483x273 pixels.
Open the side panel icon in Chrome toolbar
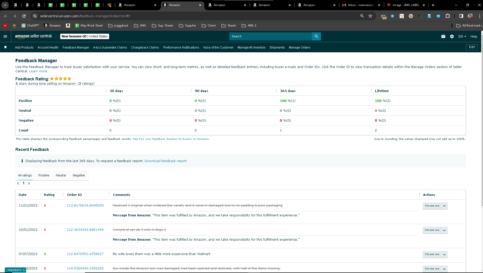[461, 16]
